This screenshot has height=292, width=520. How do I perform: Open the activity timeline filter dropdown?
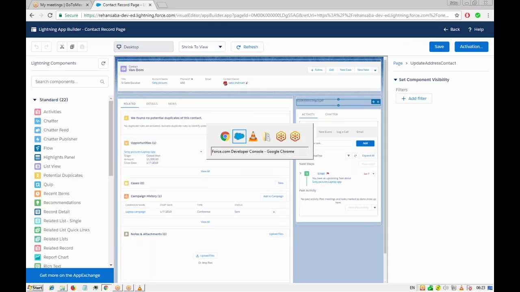click(348, 156)
